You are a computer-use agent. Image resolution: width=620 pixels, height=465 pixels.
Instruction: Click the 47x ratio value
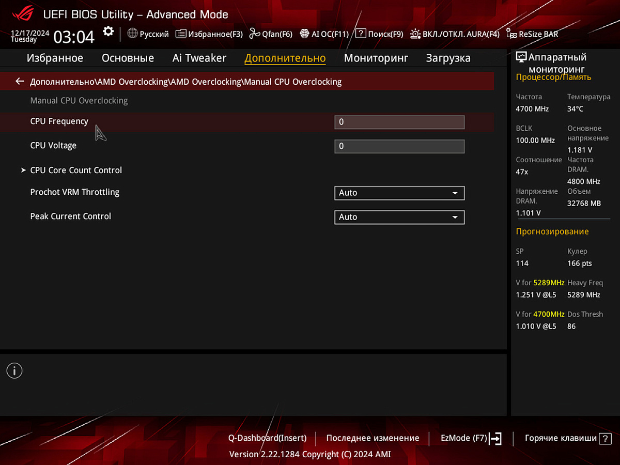click(x=522, y=172)
